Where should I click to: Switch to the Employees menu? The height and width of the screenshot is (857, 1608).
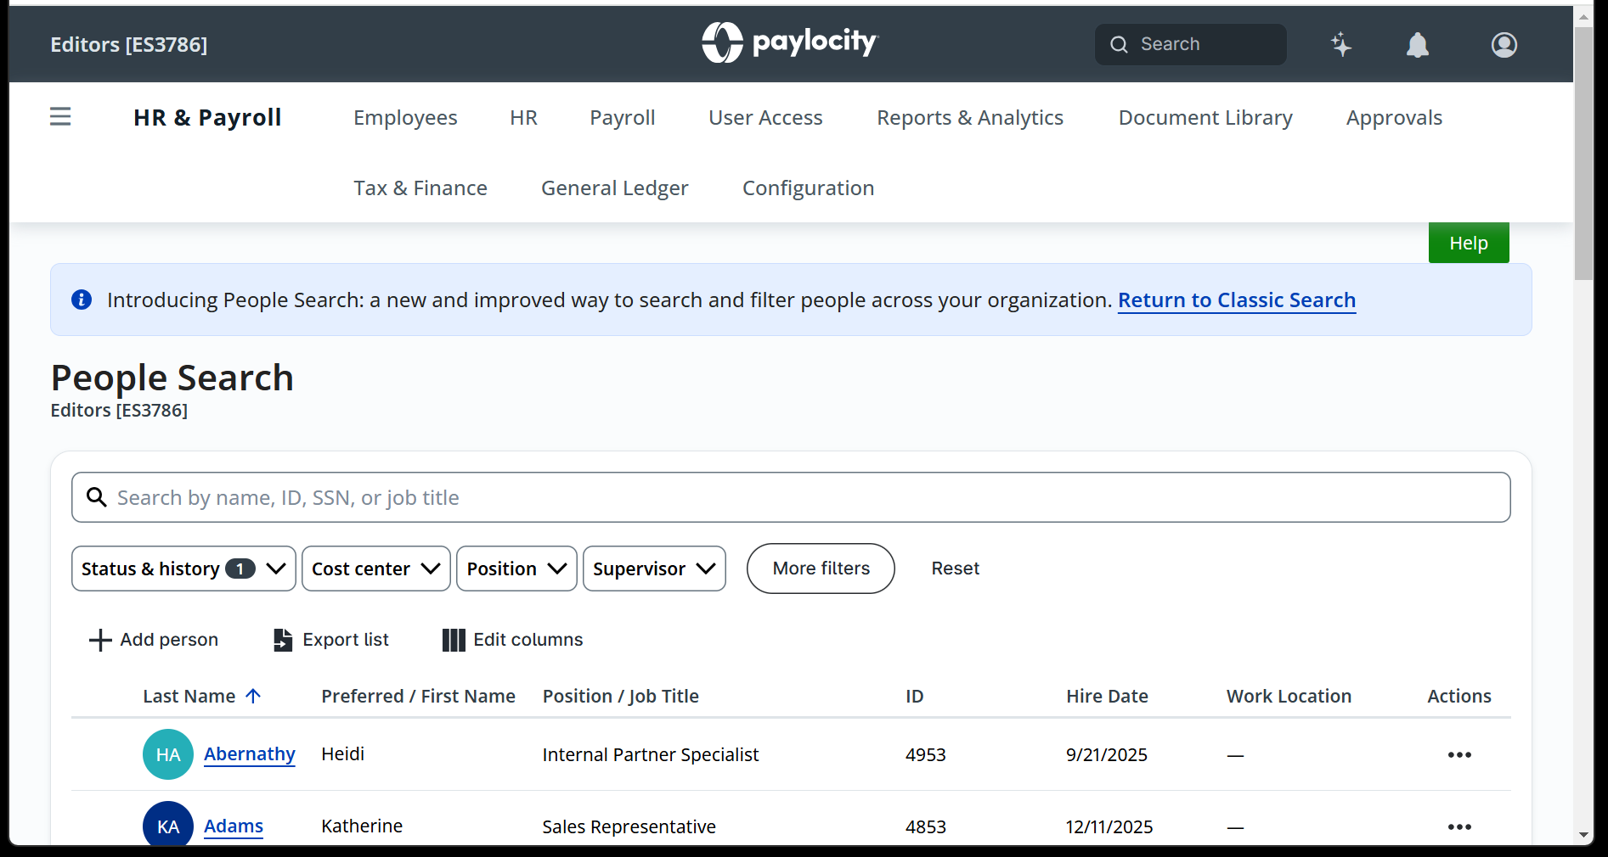405,117
